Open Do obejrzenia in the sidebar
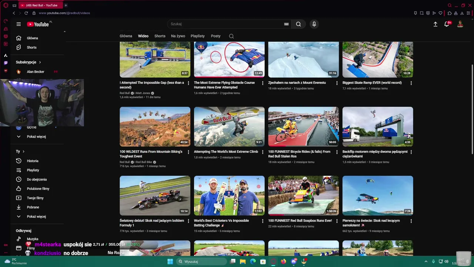Image resolution: width=474 pixels, height=267 pixels. pos(37,179)
